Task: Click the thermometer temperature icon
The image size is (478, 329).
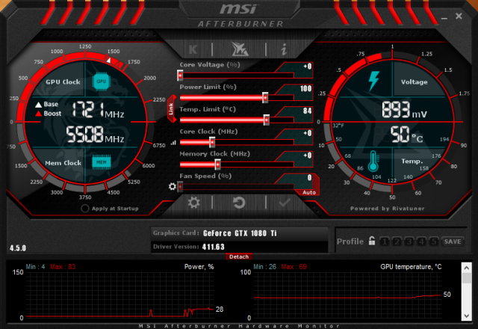Action: (373, 161)
